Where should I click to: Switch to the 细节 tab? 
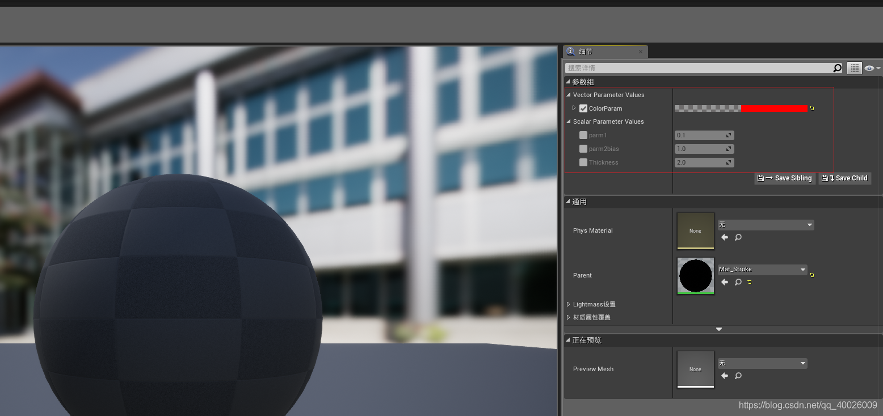[x=605, y=52]
